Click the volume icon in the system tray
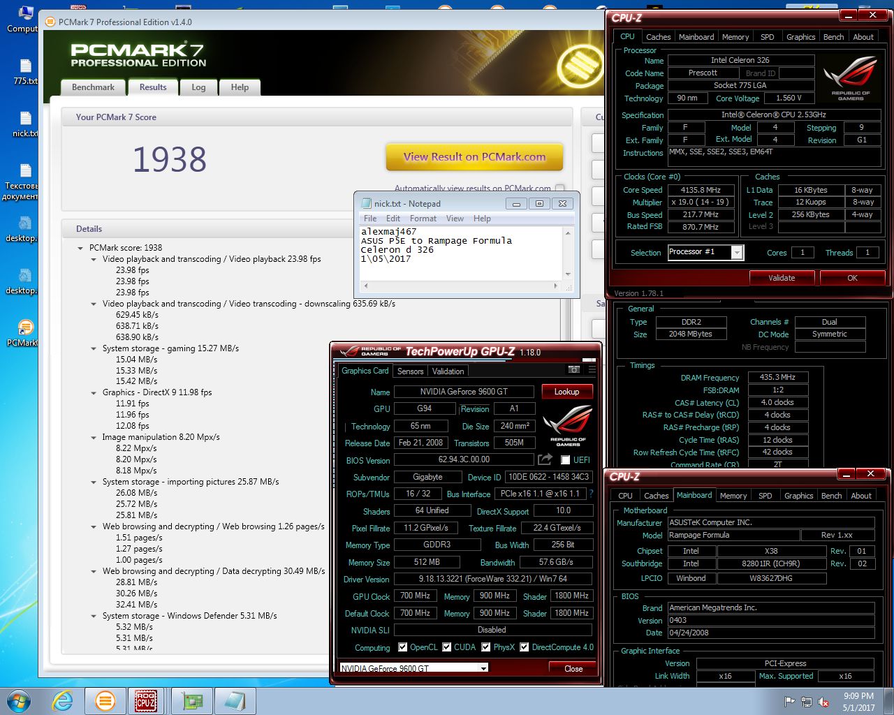Image resolution: width=894 pixels, height=715 pixels. pyautogui.click(x=823, y=702)
